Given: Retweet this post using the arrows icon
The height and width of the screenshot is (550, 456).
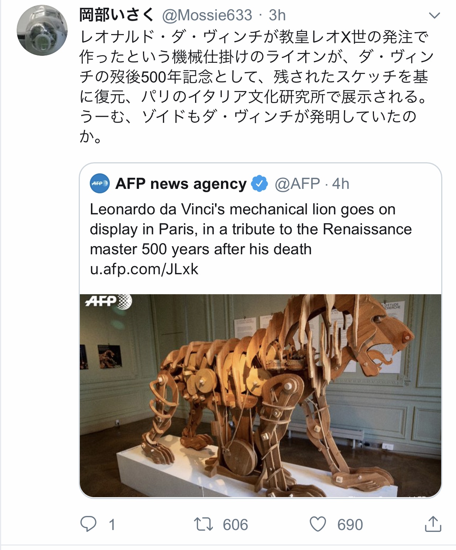Looking at the screenshot, I should (204, 524).
